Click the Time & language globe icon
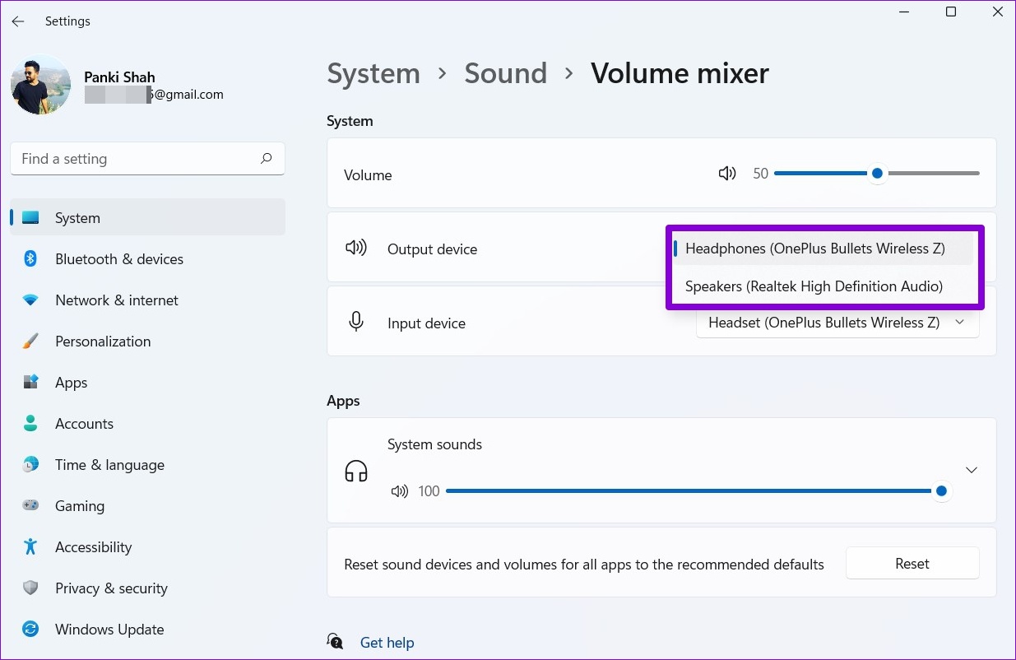1016x660 pixels. coord(30,465)
